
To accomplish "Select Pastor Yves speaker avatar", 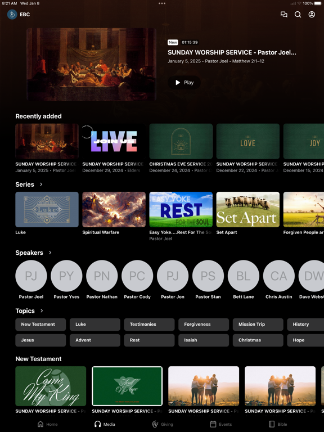I will click(x=66, y=276).
